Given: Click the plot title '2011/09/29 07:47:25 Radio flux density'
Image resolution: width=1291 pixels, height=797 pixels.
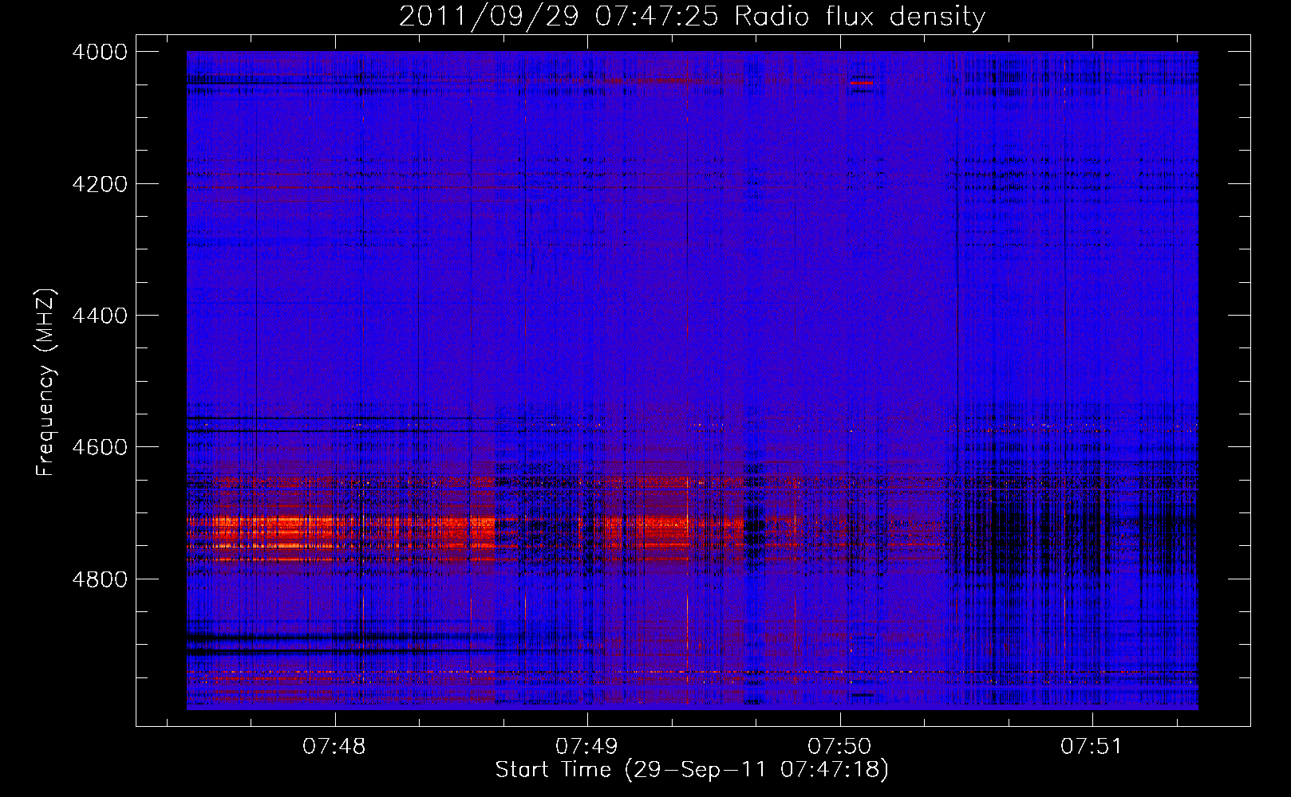Looking at the screenshot, I should tap(692, 16).
